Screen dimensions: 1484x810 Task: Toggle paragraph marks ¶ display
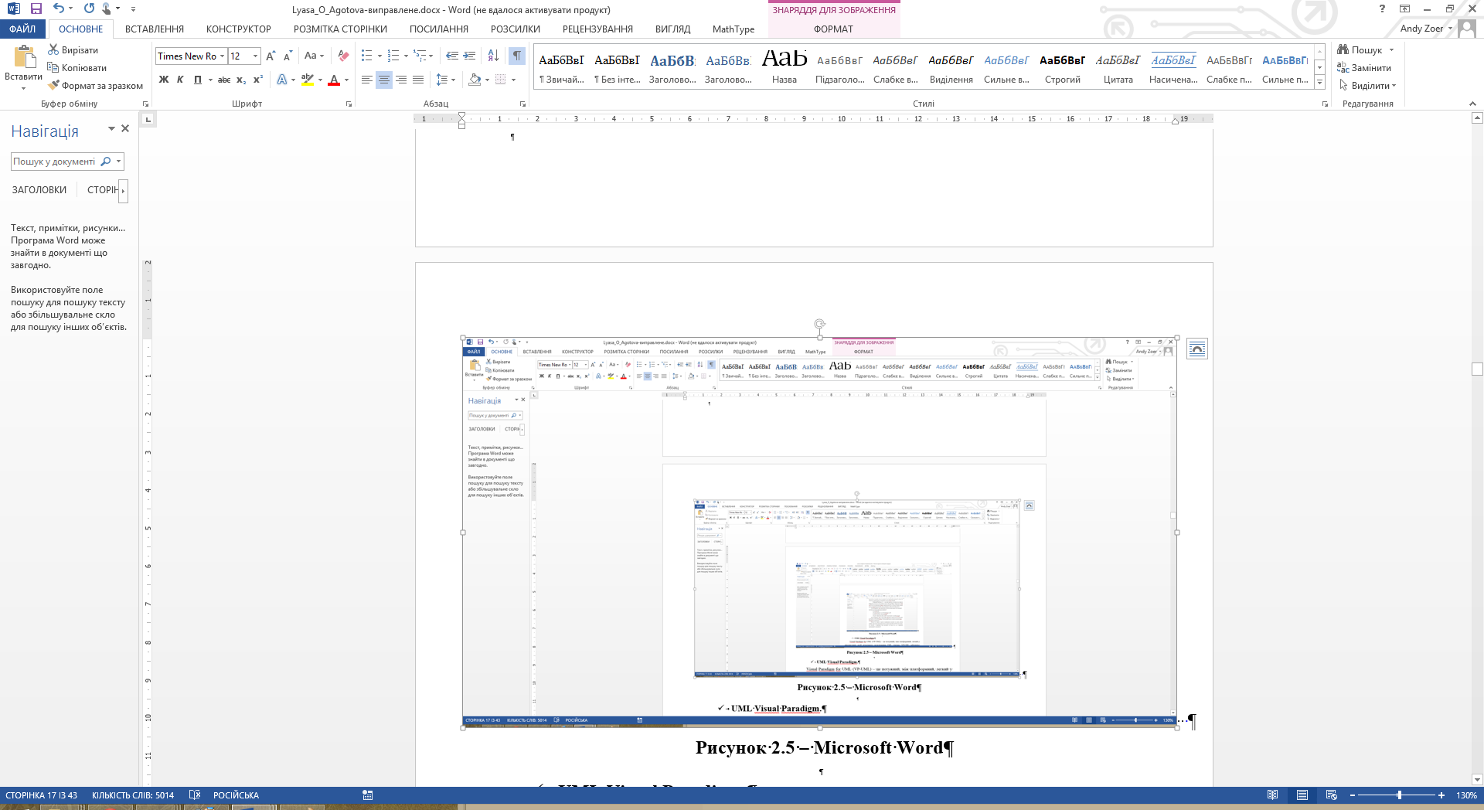pos(517,56)
